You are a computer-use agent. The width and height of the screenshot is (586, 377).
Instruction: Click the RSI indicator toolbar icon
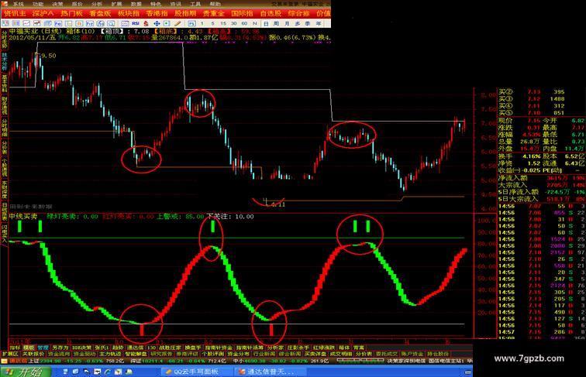(x=136, y=23)
